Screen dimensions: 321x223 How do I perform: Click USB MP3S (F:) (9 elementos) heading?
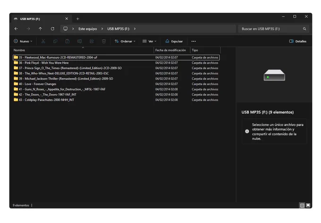pos(267,112)
